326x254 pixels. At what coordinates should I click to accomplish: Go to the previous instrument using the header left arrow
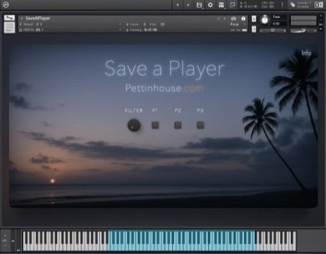pos(178,5)
